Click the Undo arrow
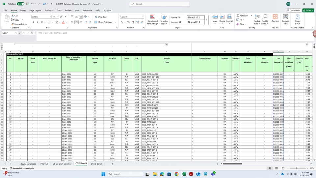 [33, 4]
